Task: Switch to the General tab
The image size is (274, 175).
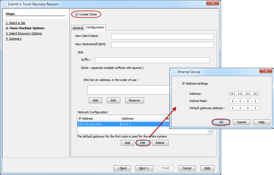Action: coord(78,28)
